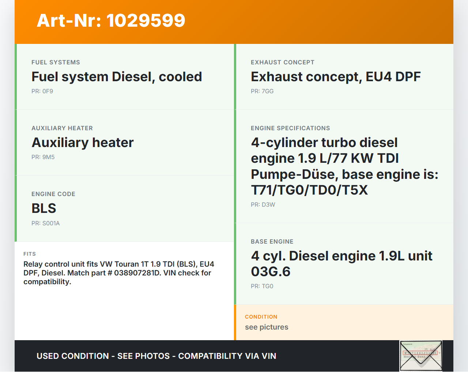Select the Exhaust concept, EU4 DPF title
This screenshot has width=468, height=372.
pos(335,77)
